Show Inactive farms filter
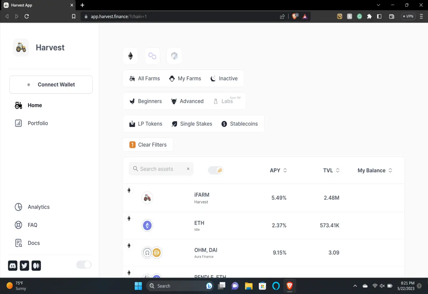 pyautogui.click(x=224, y=78)
